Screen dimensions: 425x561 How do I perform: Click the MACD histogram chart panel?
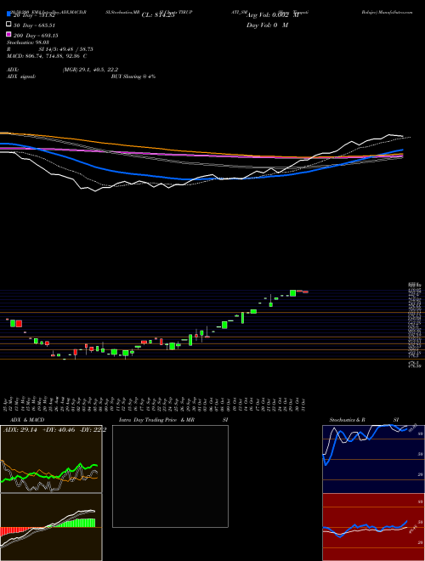(x=51, y=527)
